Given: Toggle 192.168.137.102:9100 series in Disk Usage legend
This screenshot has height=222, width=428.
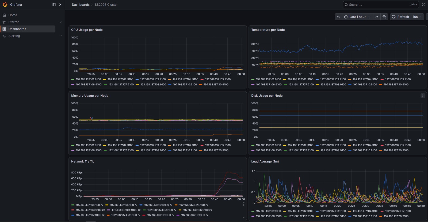Looking at the screenshot, I should pyautogui.click(x=301, y=145).
